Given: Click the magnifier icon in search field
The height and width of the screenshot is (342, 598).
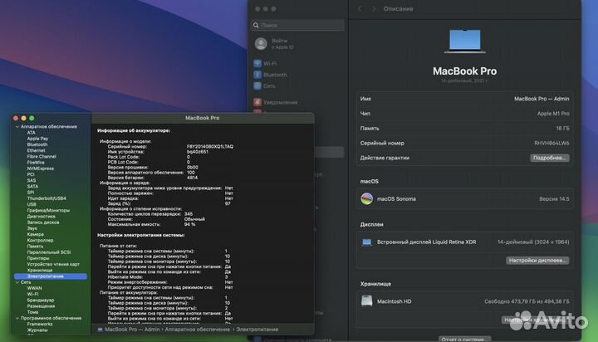Looking at the screenshot, I should click(x=256, y=25).
